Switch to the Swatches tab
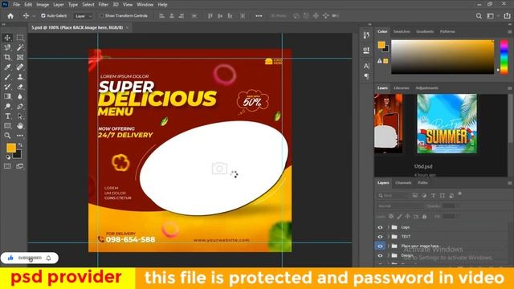 point(402,31)
